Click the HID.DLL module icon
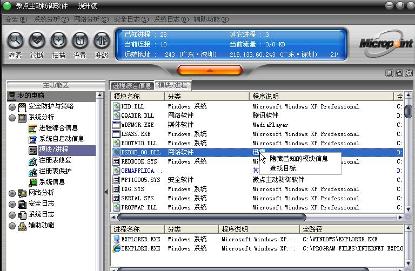This screenshot has width=415, height=271. click(x=117, y=106)
